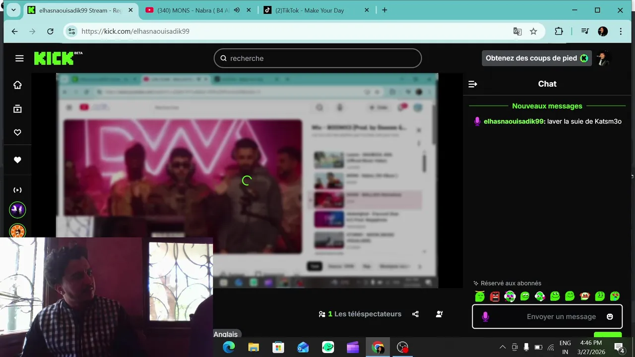Click the Les téléspectateurs viewer count
Screen dimensions: 635x357
tap(360, 314)
